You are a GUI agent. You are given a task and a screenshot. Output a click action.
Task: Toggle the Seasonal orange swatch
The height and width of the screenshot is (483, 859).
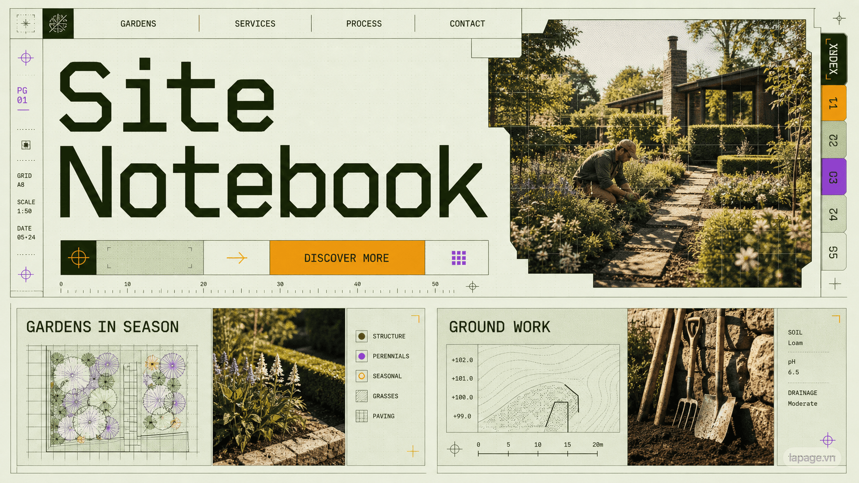point(362,376)
